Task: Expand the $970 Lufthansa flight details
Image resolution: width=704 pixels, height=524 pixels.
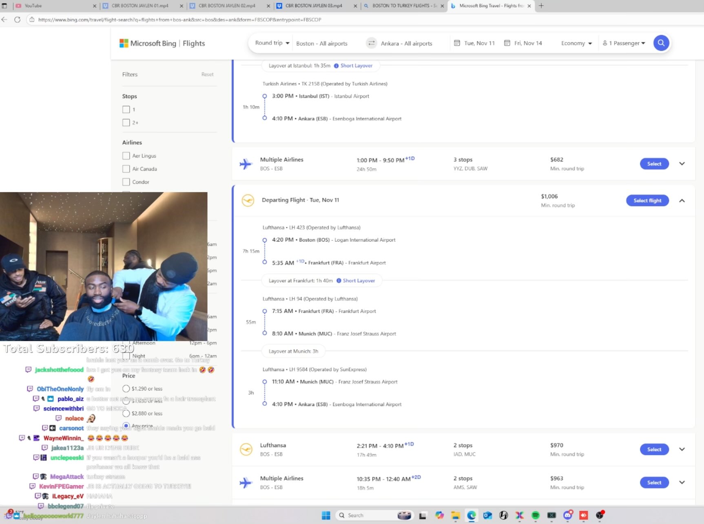Action: 682,449
